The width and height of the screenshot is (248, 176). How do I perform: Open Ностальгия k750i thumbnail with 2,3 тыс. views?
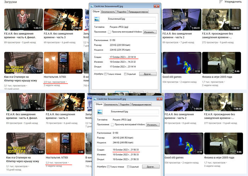tap(65, 143)
